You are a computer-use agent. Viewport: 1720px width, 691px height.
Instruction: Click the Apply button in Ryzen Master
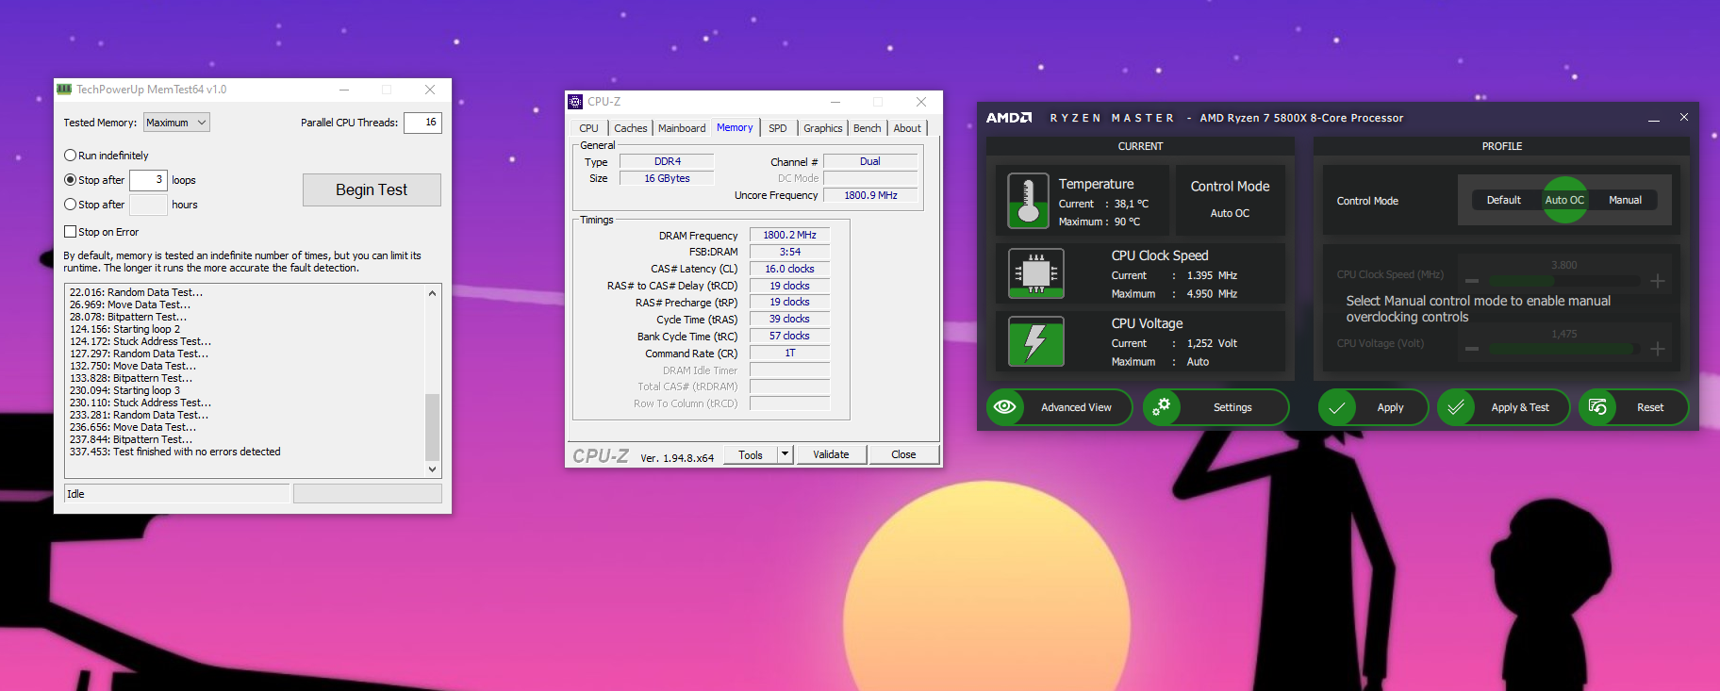1373,407
